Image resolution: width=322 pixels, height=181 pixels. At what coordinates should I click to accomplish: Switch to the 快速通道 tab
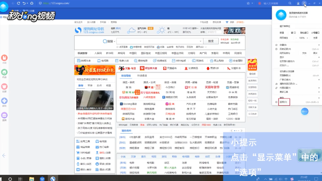pos(142,76)
